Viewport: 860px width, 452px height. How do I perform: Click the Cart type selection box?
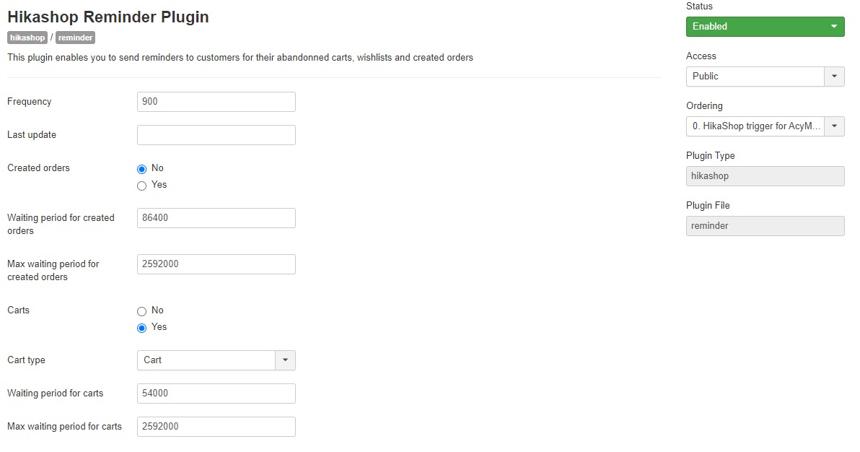206,360
